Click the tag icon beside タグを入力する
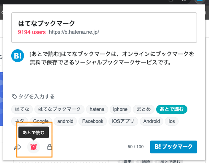Image resolution: width=209 pixels, height=163 pixels. [14, 97]
